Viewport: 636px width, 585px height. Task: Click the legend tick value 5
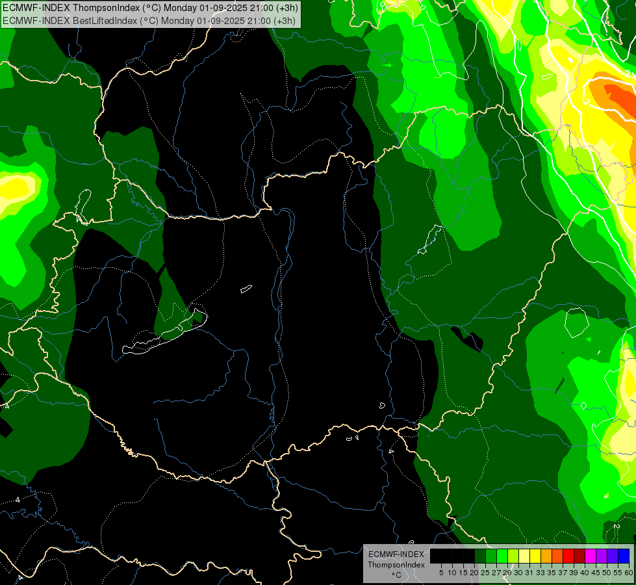441,573
